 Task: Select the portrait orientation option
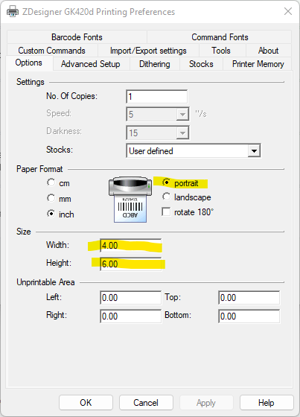(166, 182)
